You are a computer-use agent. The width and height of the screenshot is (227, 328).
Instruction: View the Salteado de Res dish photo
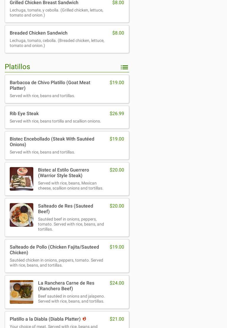[x=22, y=215]
